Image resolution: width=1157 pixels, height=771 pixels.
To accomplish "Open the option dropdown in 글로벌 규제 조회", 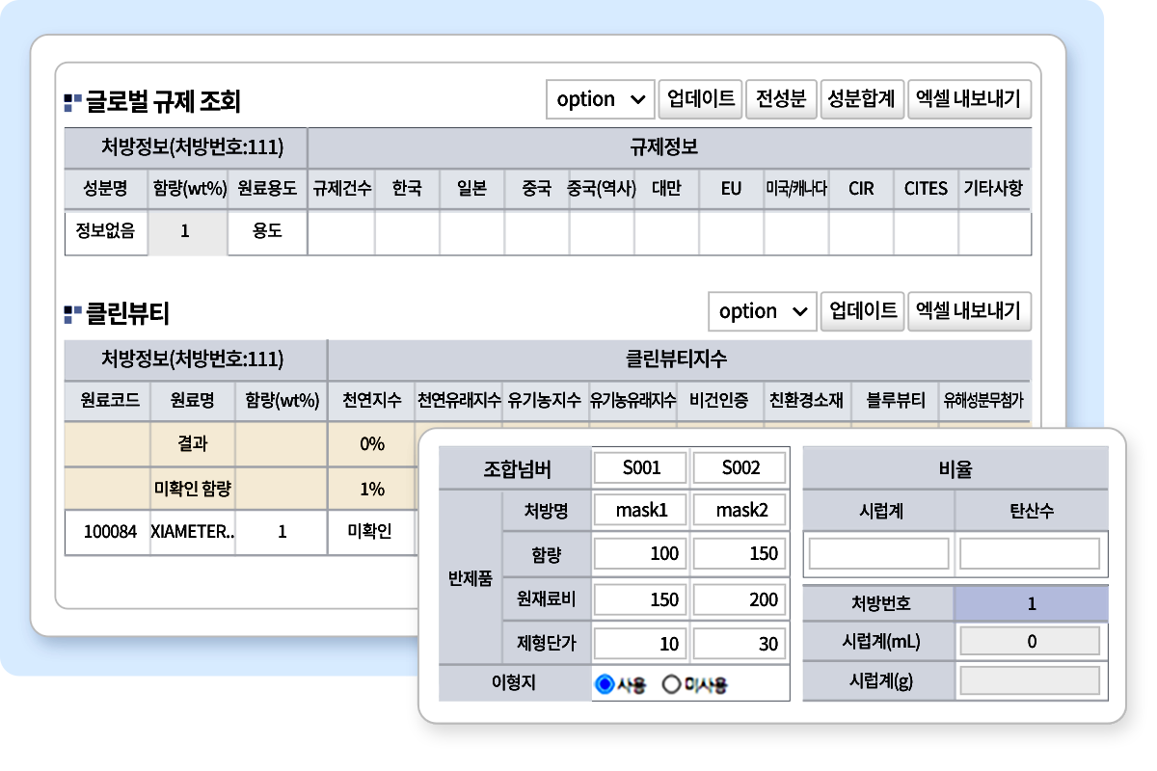I will tap(600, 99).
